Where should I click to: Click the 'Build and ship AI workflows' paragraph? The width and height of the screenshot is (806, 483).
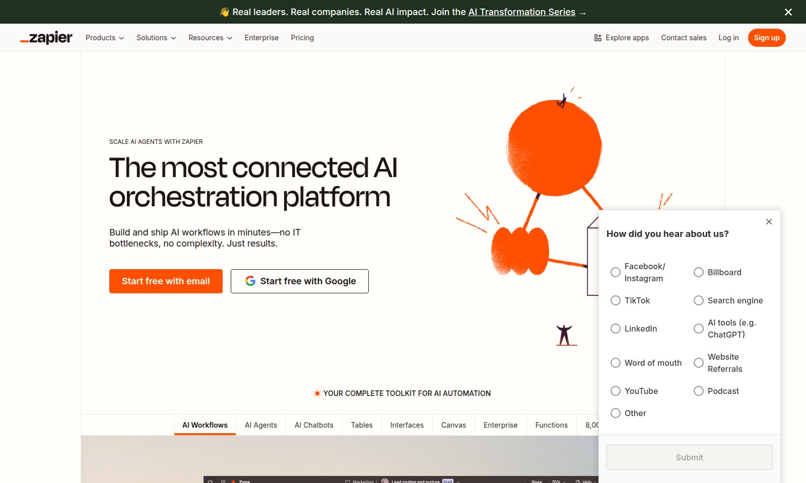[205, 238]
